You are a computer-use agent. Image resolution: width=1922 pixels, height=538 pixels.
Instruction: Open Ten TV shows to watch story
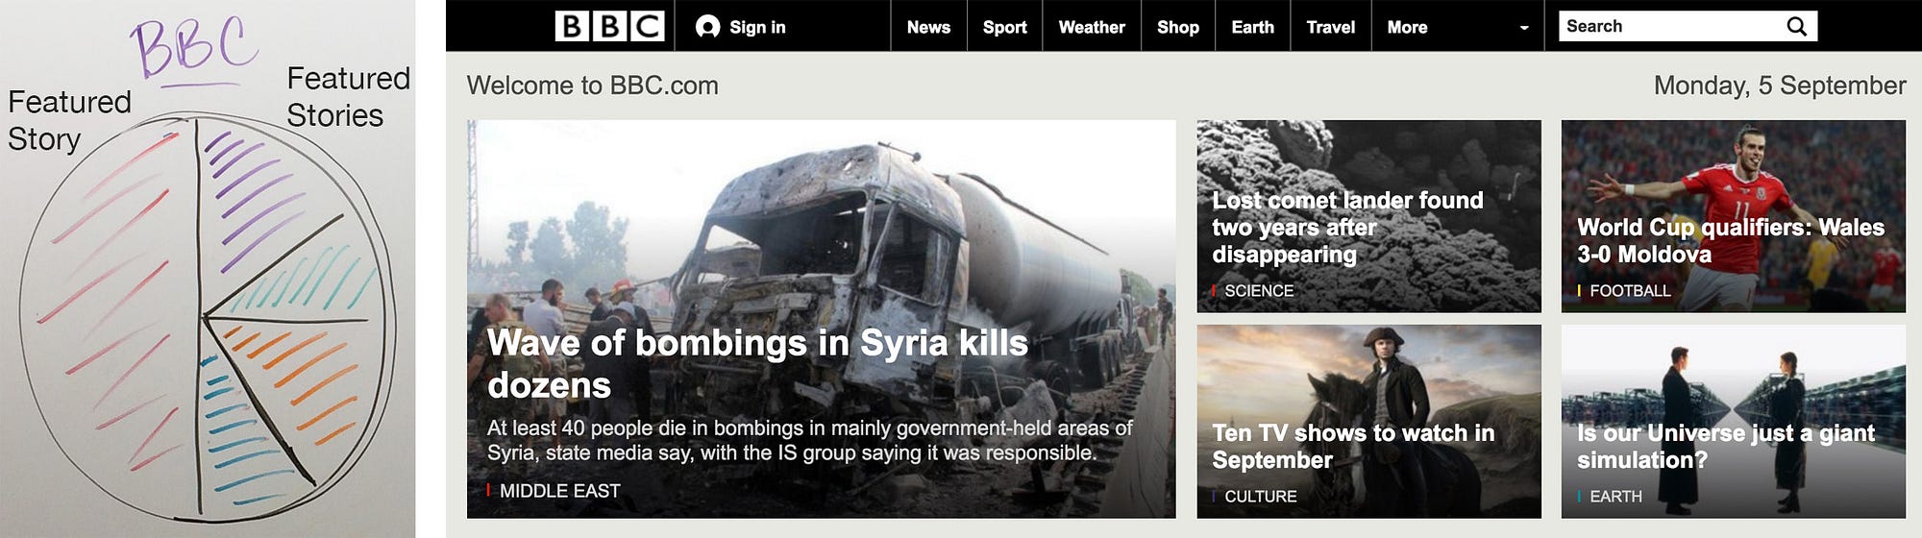pyautogui.click(x=1368, y=422)
